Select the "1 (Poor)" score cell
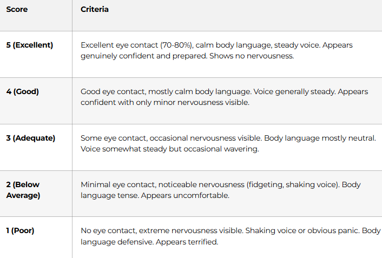This screenshot has height=258, width=382. click(20, 230)
